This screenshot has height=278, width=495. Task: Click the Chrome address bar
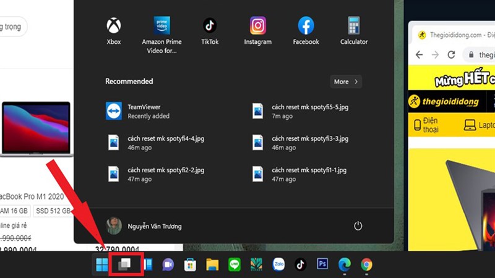480,55
